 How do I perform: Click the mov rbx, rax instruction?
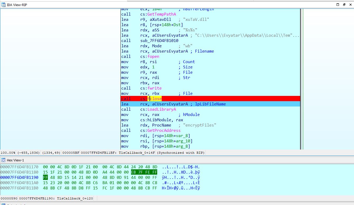[x=140, y=83]
